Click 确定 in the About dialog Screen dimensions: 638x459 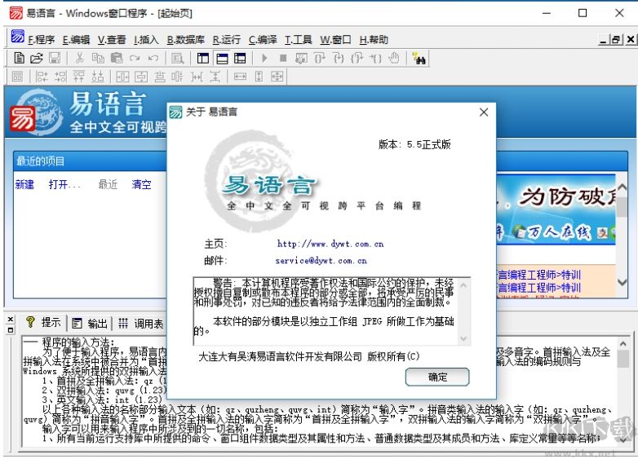437,377
